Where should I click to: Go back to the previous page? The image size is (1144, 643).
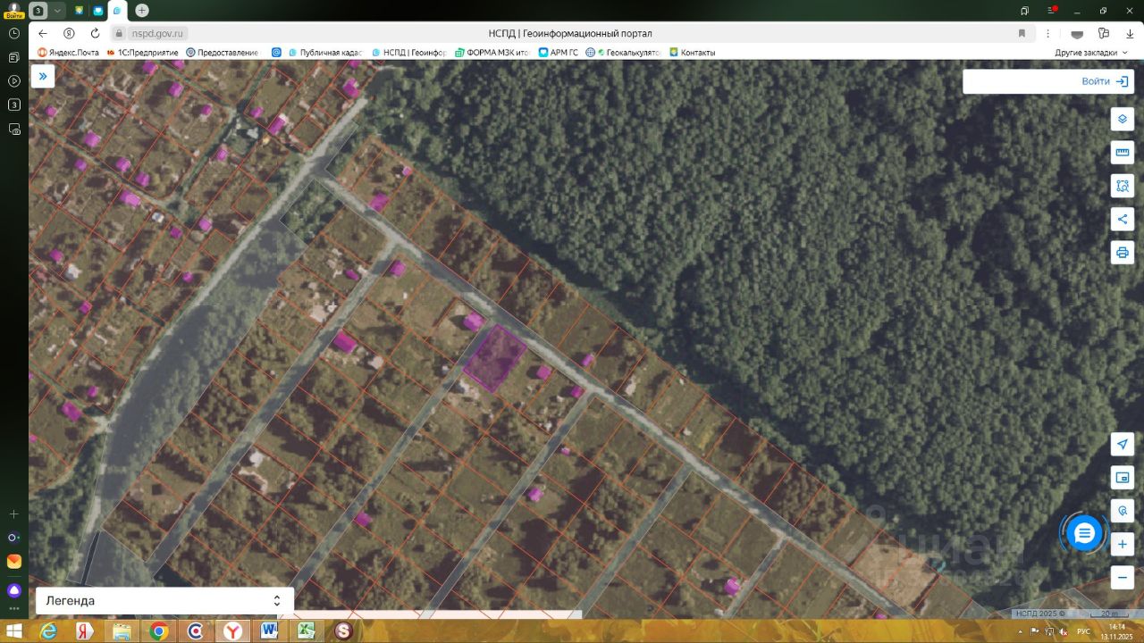[42, 33]
